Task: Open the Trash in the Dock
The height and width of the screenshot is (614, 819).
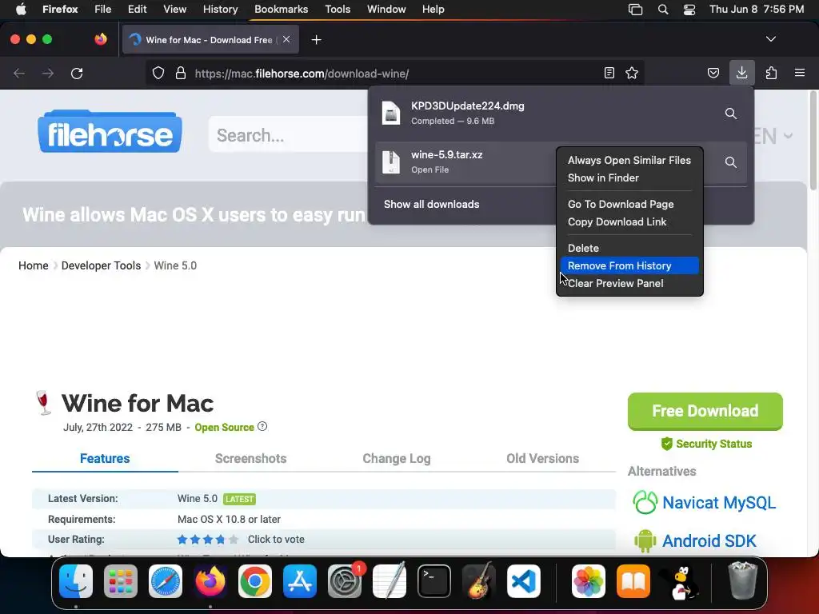Action: [743, 580]
